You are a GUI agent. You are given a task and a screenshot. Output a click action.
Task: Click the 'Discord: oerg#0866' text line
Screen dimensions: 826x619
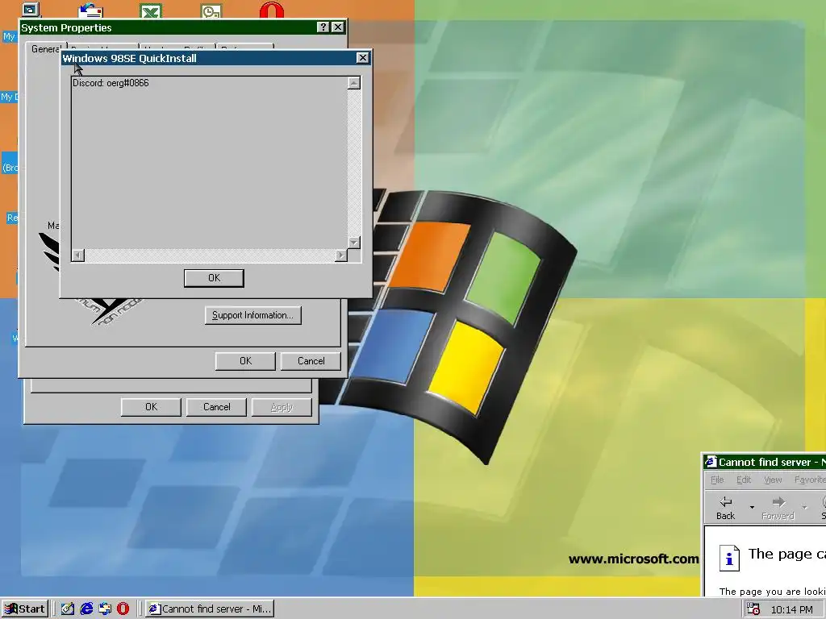pos(111,83)
